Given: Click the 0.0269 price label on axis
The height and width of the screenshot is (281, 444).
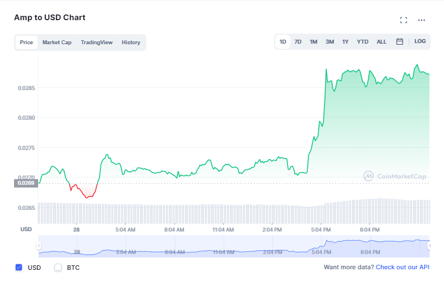Looking at the screenshot, I should pos(26,183).
